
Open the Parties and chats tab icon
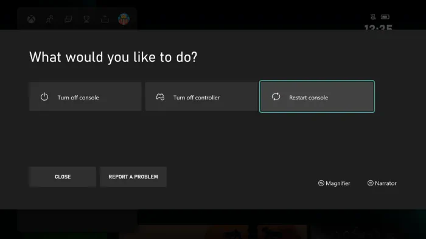[68, 19]
